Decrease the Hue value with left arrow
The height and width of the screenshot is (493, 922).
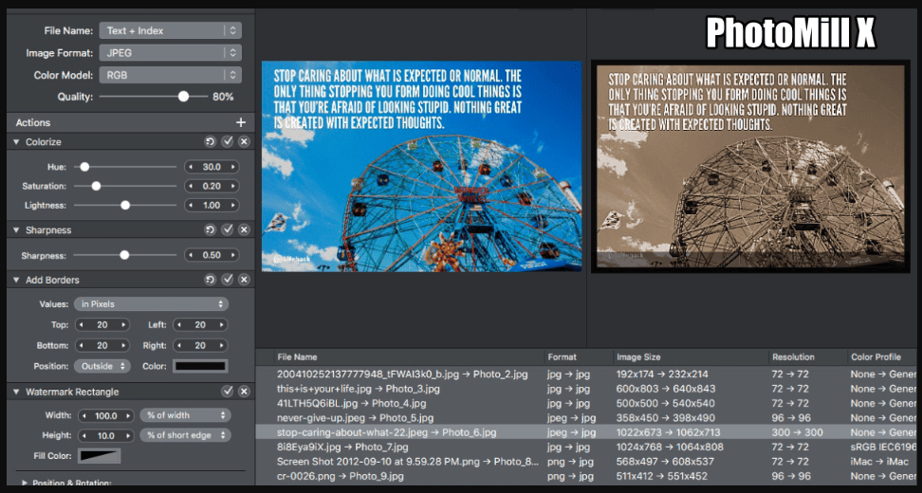tap(191, 167)
